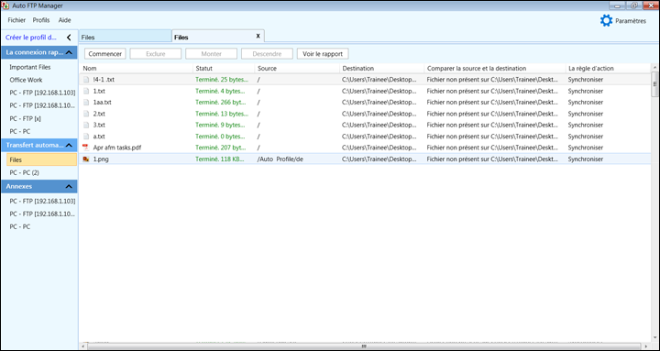Viewport: 660px width, 351px height.
Task: Collapse the sidebar with the left chevron
Action: pyautogui.click(x=69, y=38)
